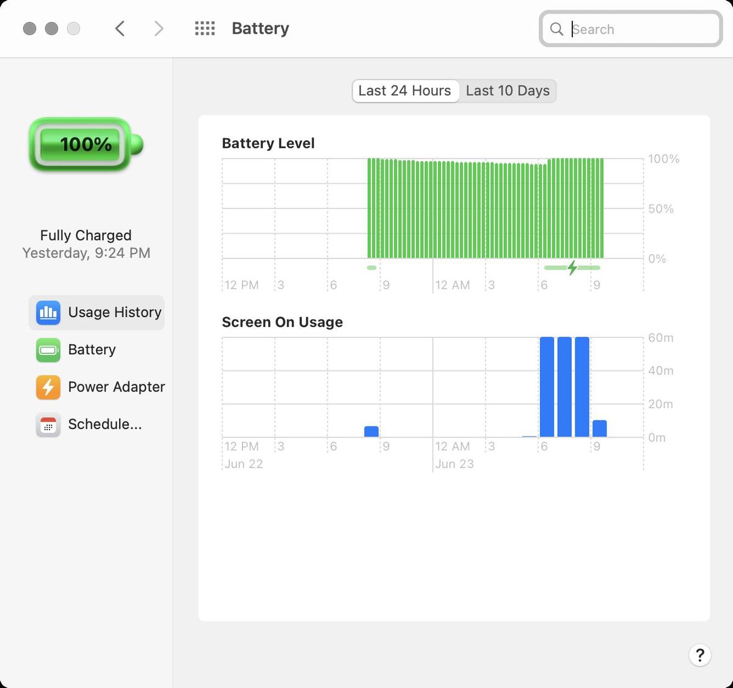The height and width of the screenshot is (688, 733).
Task: Click the red close window button
Action: pyautogui.click(x=29, y=28)
